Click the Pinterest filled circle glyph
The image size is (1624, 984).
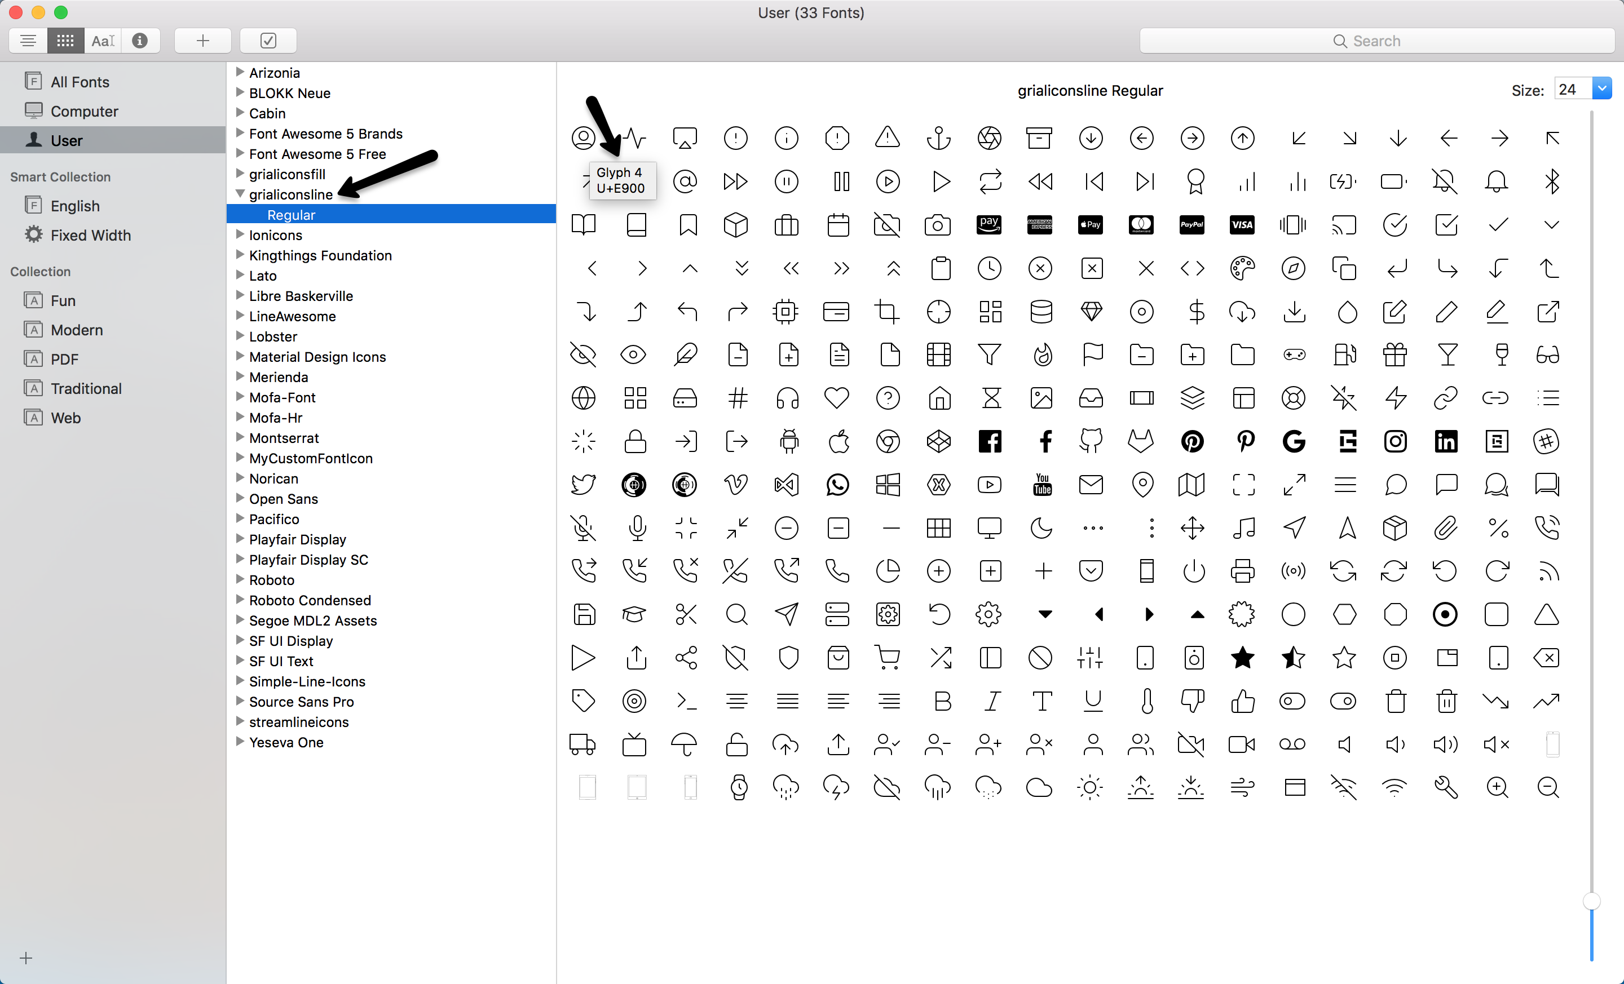[x=1191, y=441]
